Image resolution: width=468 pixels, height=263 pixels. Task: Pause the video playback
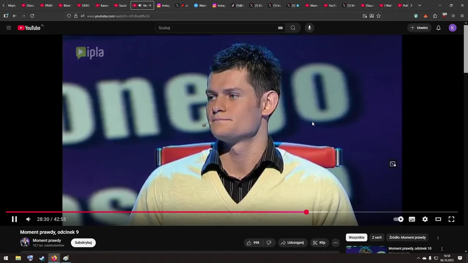coord(14,219)
